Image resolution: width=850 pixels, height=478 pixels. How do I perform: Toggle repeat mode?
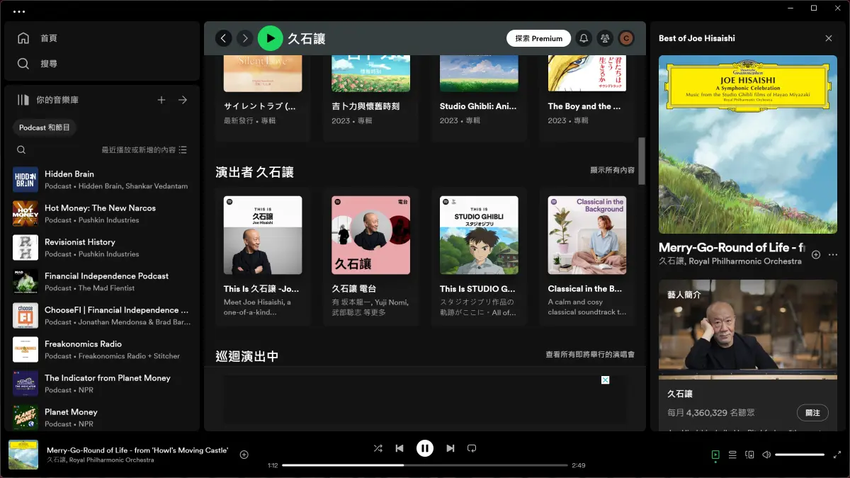[472, 448]
